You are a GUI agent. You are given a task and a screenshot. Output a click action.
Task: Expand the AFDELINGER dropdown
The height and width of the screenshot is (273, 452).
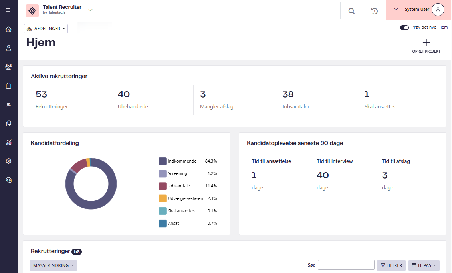(x=46, y=29)
